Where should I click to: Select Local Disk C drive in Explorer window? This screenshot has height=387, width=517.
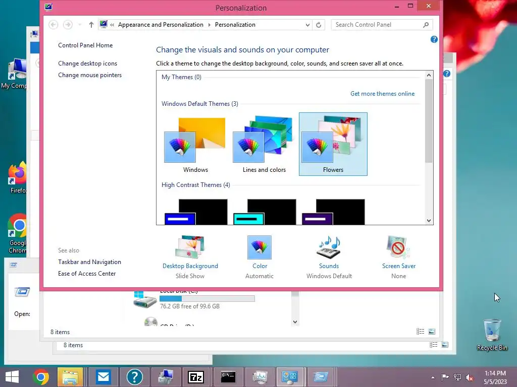pos(194,299)
